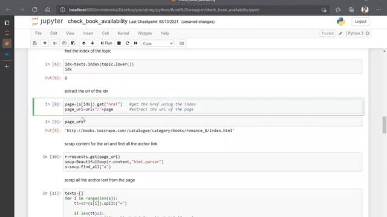Open the View menu

click(x=70, y=33)
